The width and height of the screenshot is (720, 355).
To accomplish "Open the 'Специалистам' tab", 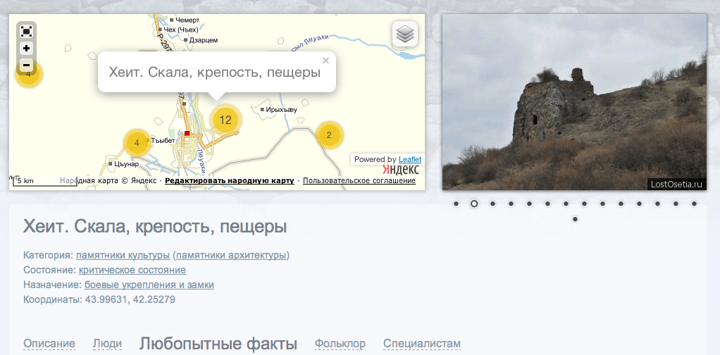I will point(421,344).
